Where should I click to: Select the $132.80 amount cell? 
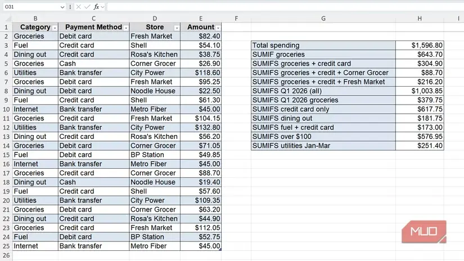click(x=201, y=127)
